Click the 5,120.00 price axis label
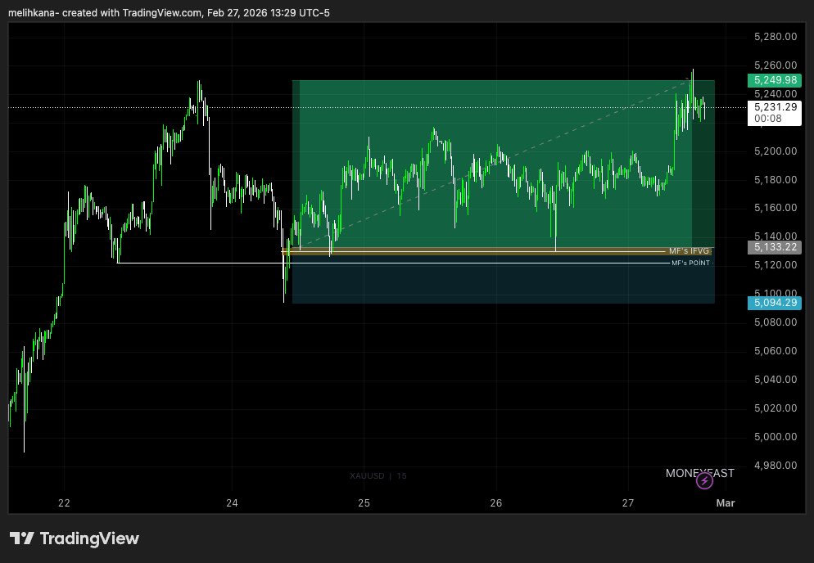 coord(775,264)
